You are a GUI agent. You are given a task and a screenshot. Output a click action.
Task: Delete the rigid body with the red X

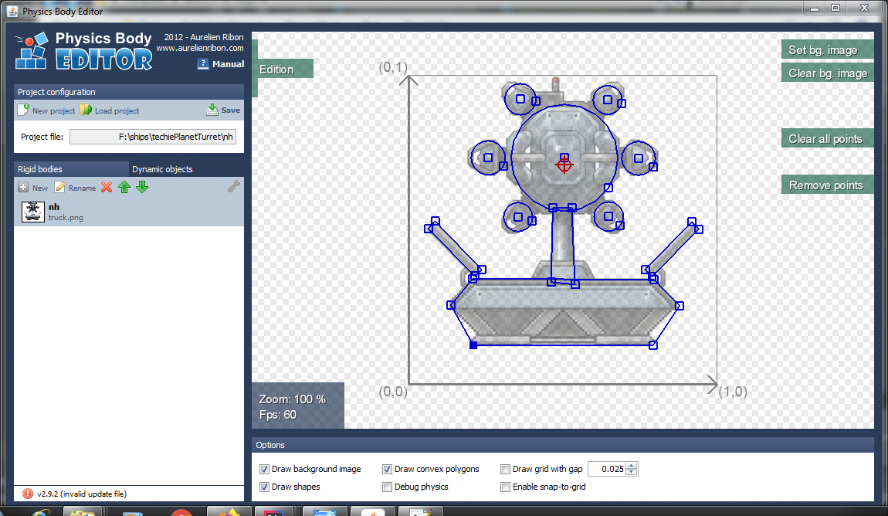[107, 188]
